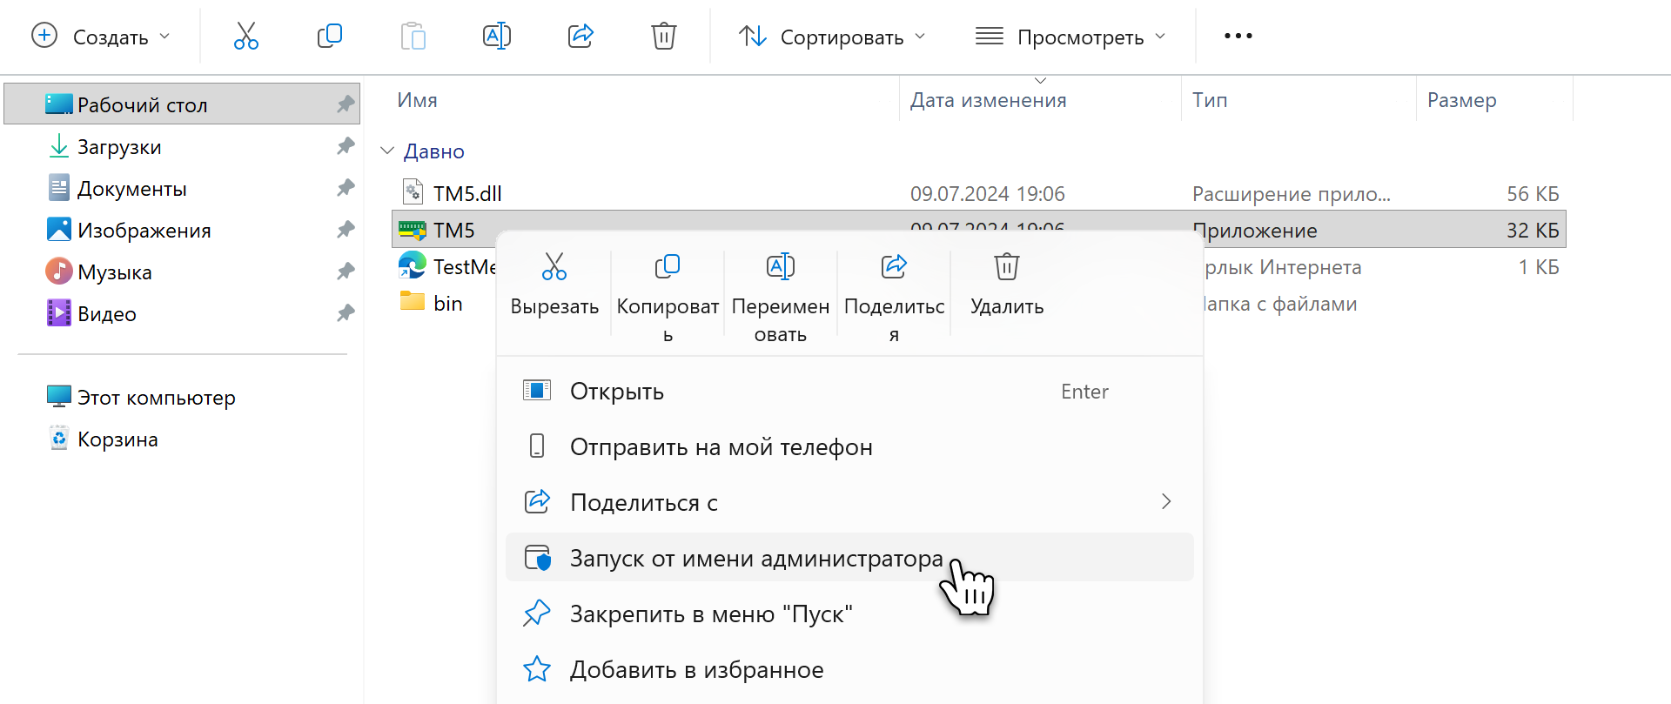Screen dimensions: 1671x704
Task: Unpin Загрузки from quick access
Action: (x=346, y=146)
